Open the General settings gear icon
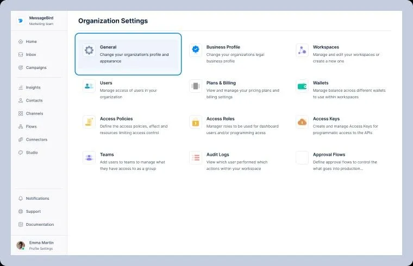The image size is (413, 266). 89,50
